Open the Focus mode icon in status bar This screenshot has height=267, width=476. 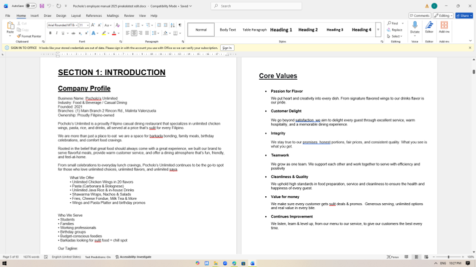click(x=393, y=257)
